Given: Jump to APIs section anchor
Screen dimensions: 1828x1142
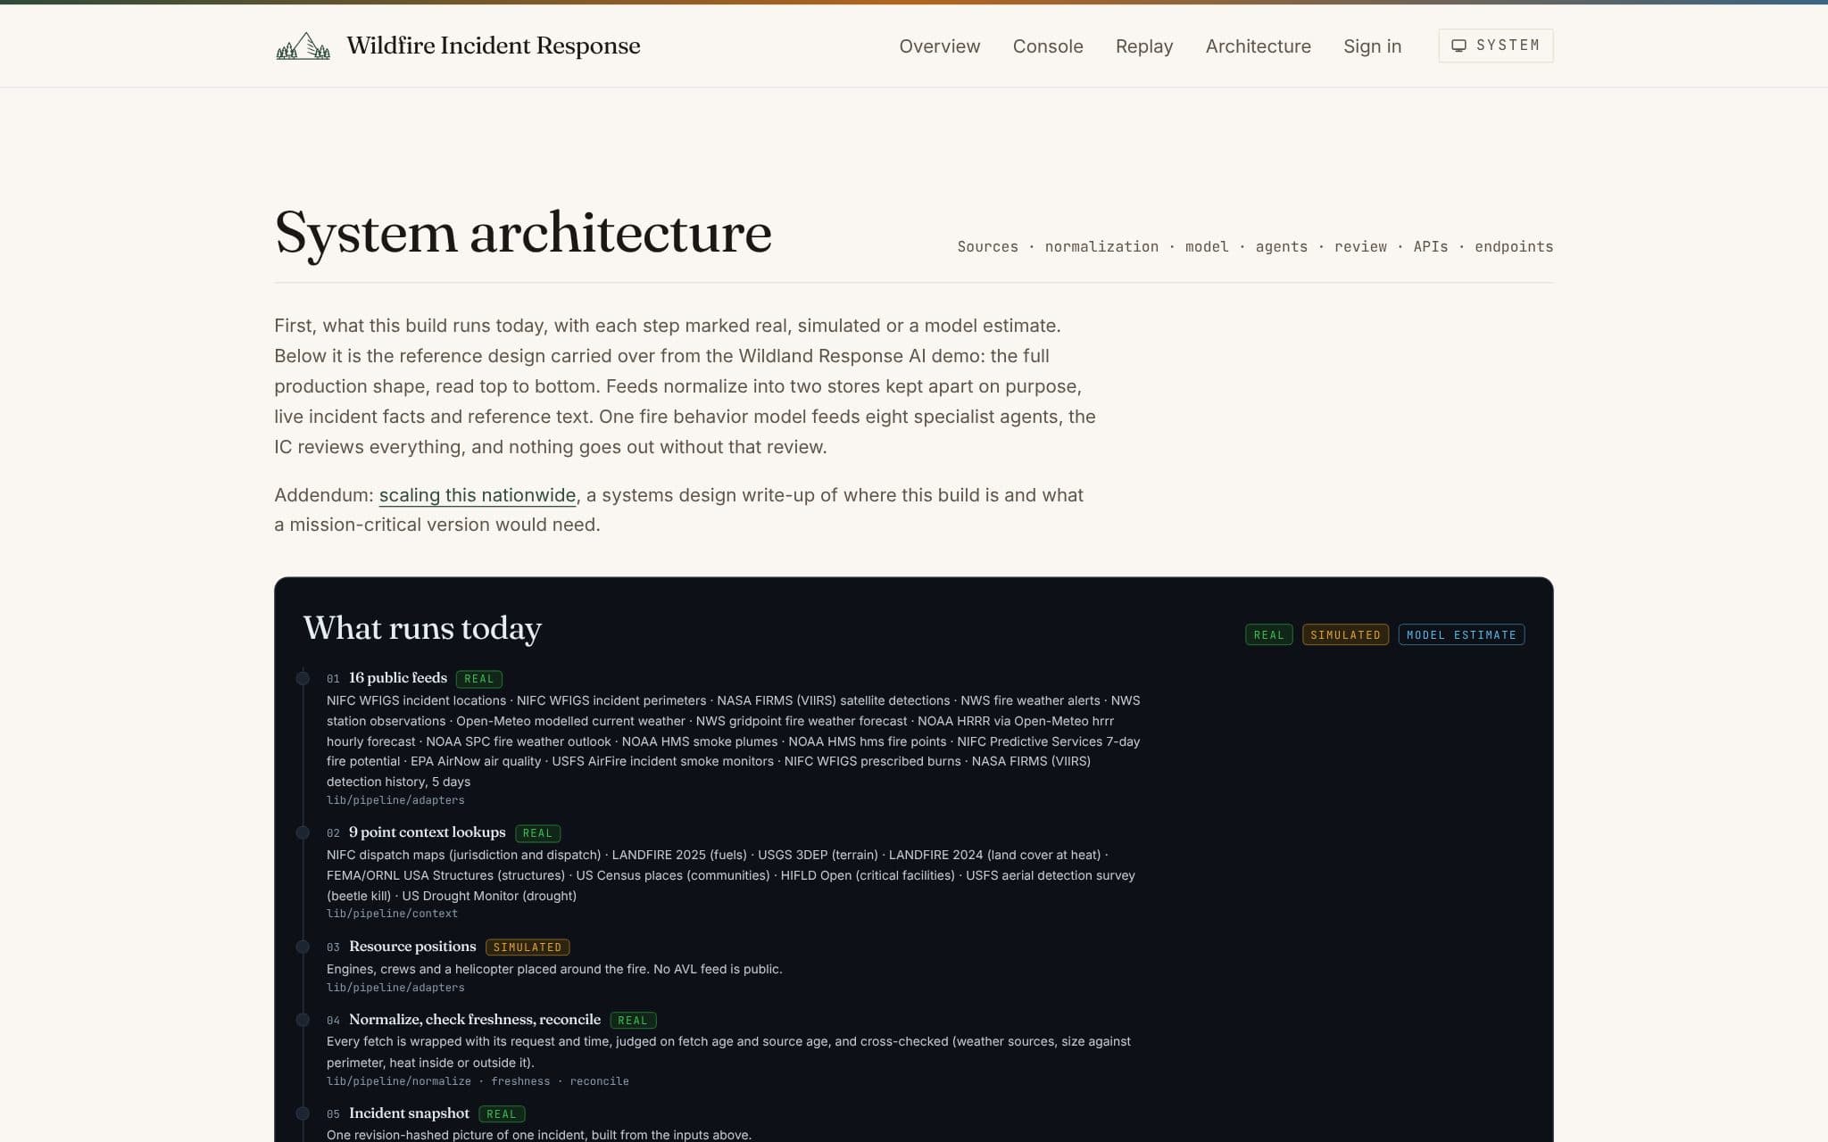Looking at the screenshot, I should point(1430,247).
